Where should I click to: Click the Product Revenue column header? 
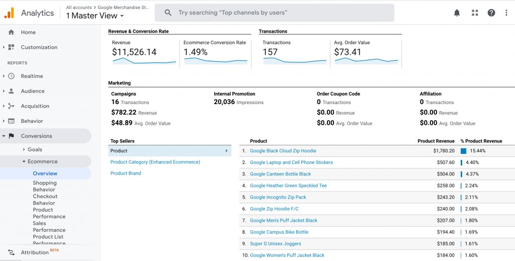[436, 141]
